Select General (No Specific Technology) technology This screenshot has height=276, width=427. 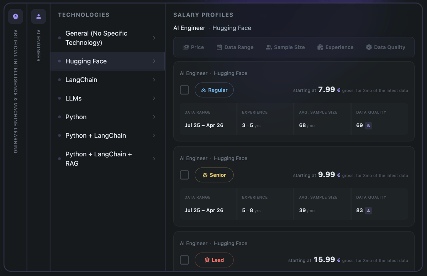pos(108,38)
